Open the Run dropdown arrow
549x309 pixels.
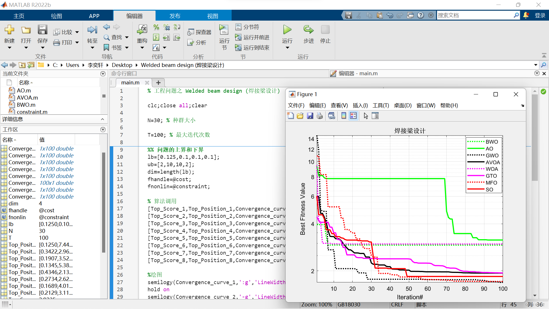click(287, 48)
